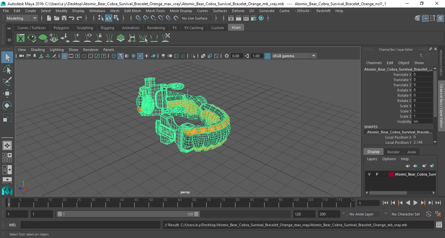Open the No Character Set dropdown
The height and width of the screenshot is (238, 445).
(406, 214)
